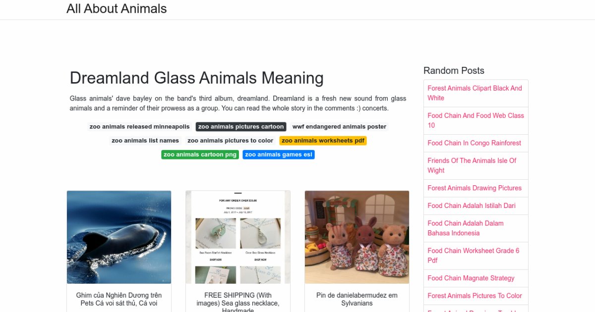595x312 pixels.
Task: Click the 'zoo animals list names' tag
Action: click(145, 141)
